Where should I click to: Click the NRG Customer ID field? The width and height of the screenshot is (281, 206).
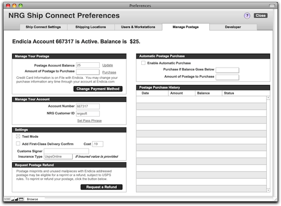88,113
